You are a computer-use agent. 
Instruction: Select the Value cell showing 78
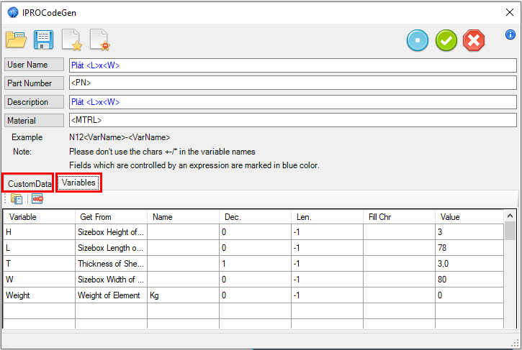click(x=469, y=248)
